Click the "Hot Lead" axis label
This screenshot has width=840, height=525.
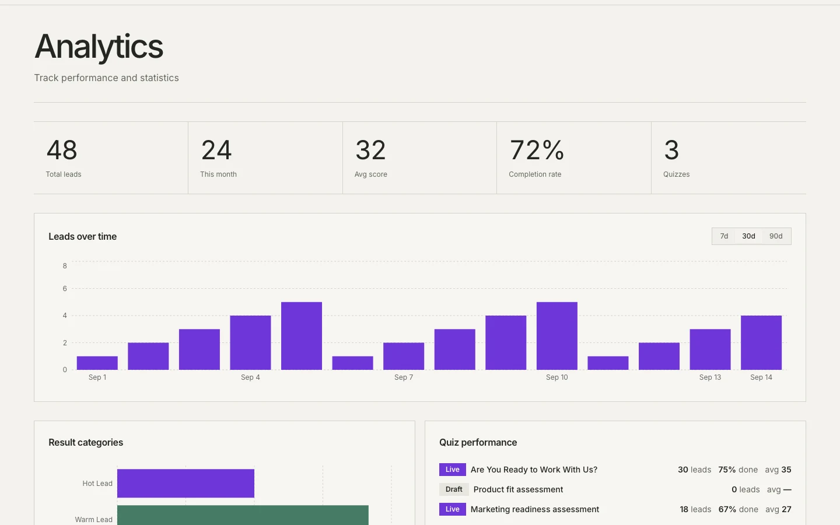[x=97, y=484]
